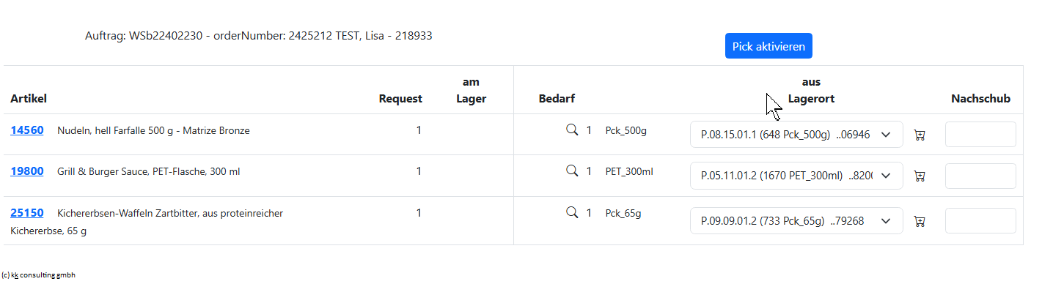This screenshot has height=284, width=1042.
Task: Open the P.09.09.01.2 Pck_65g dropdown
Action: point(796,221)
